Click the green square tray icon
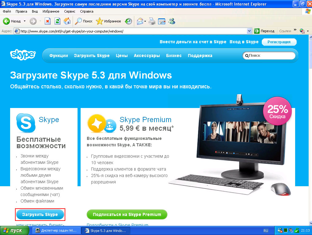This screenshot has height=235, width=312. (286, 230)
